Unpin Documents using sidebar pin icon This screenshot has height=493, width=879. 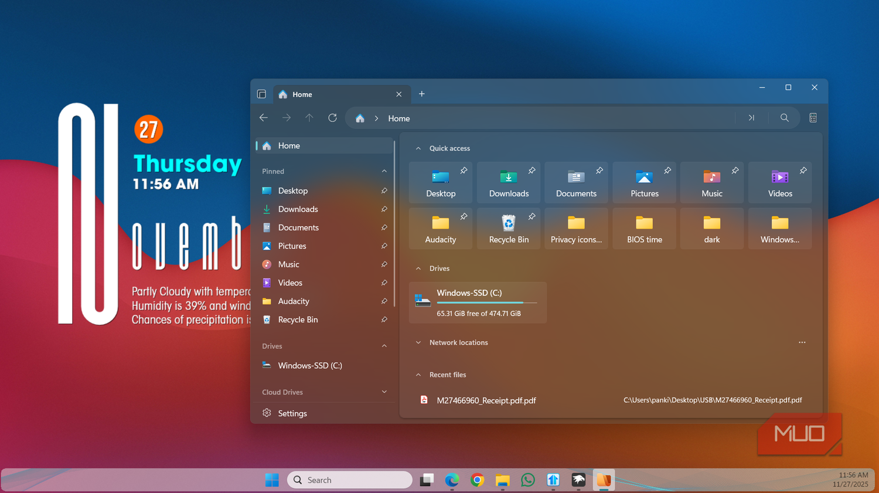[384, 227]
